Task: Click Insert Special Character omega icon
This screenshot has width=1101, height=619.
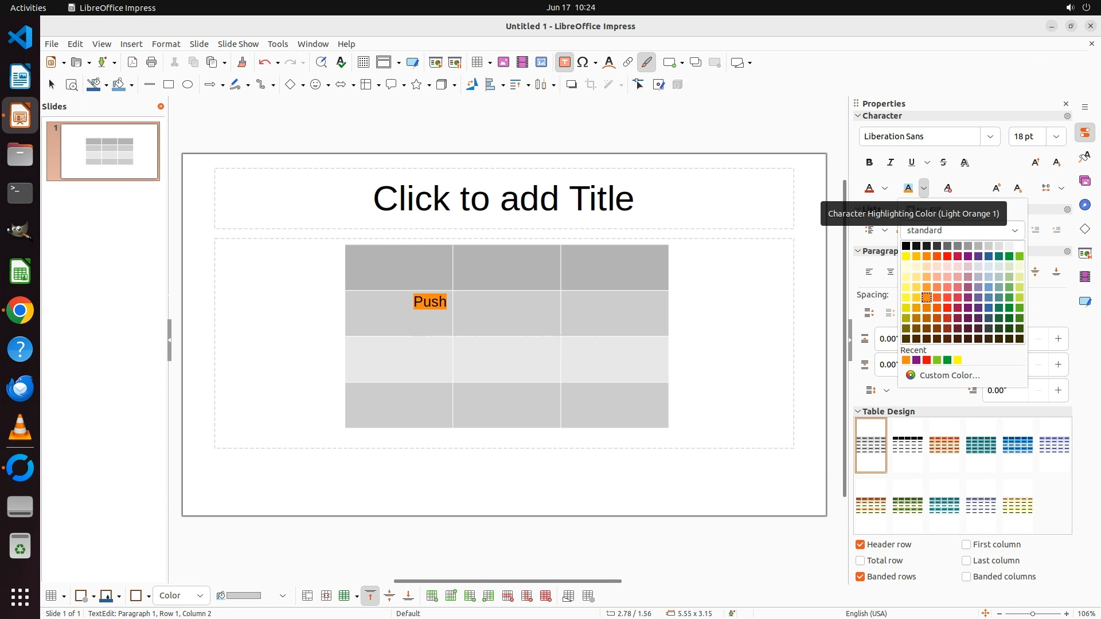Action: tap(583, 62)
